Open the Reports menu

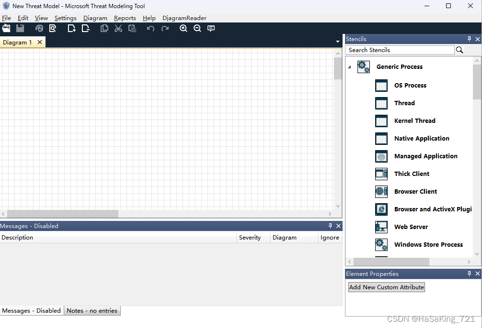(125, 18)
